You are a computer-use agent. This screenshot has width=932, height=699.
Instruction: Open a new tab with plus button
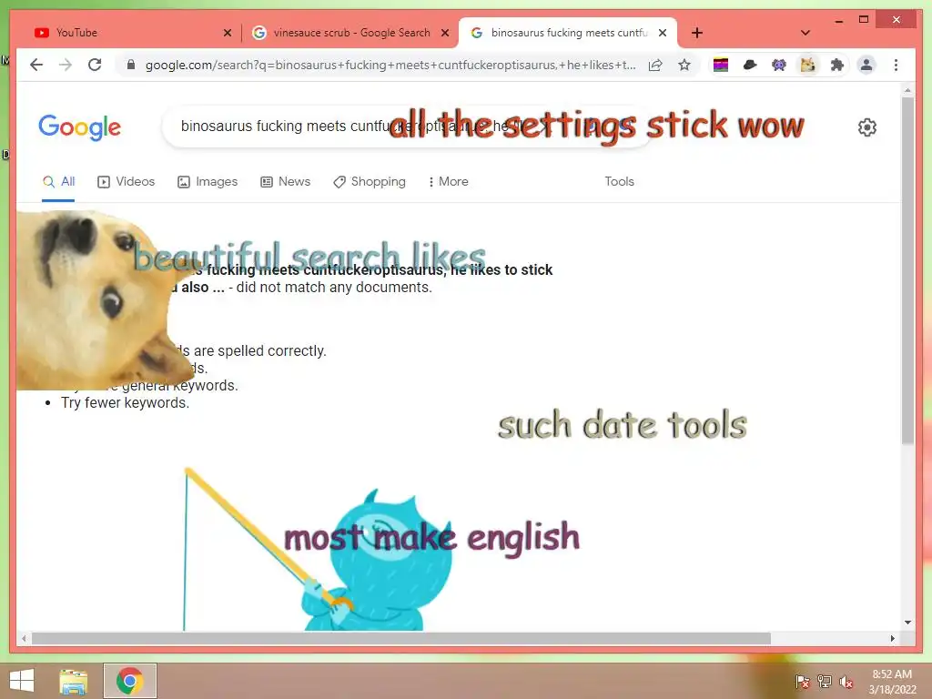pyautogui.click(x=697, y=33)
